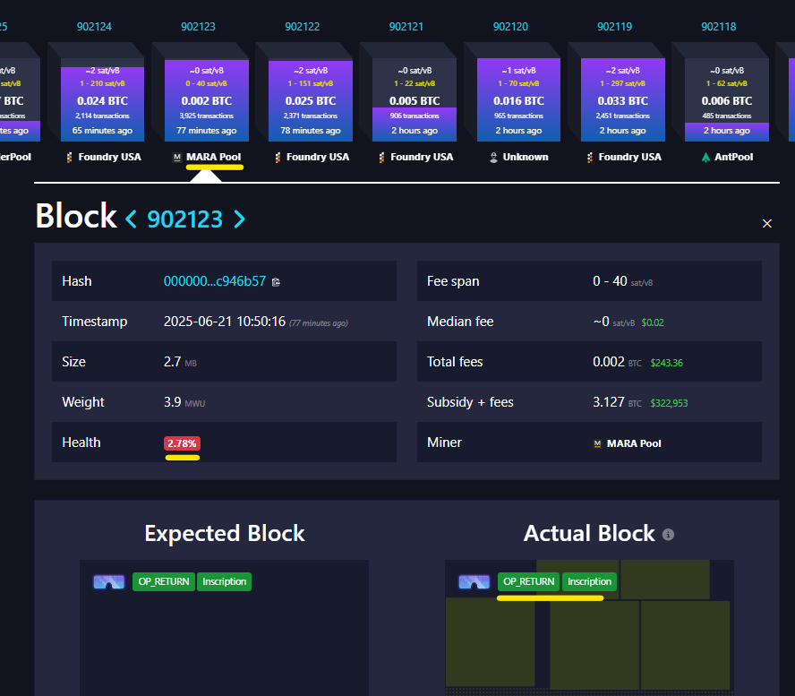This screenshot has width=795, height=696.
Task: Click Foundry USA pool logo under block 902122
Action: [278, 158]
